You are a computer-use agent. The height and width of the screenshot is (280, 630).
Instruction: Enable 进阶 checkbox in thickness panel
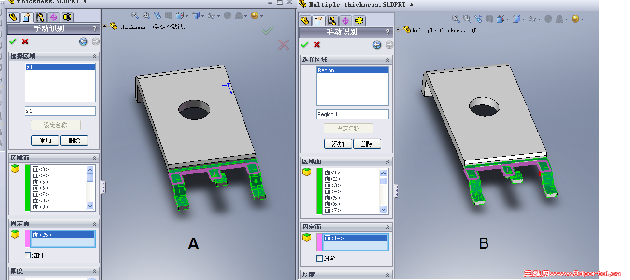coord(28,255)
